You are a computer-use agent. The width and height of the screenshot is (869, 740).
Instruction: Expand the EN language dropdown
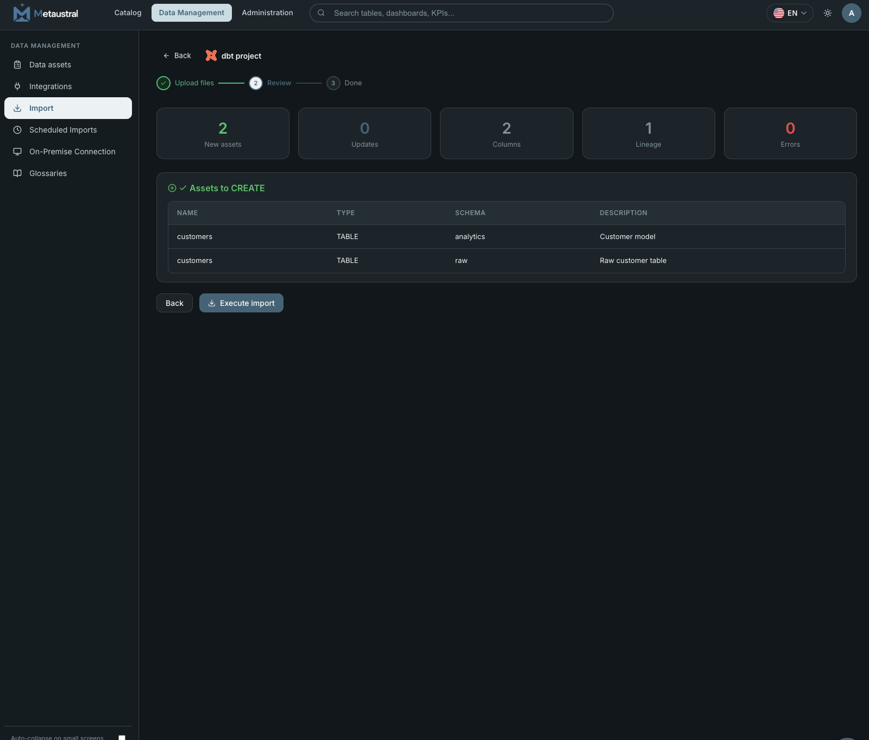(790, 13)
